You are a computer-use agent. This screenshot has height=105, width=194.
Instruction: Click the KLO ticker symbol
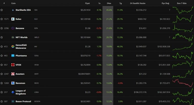click(x=36, y=19)
